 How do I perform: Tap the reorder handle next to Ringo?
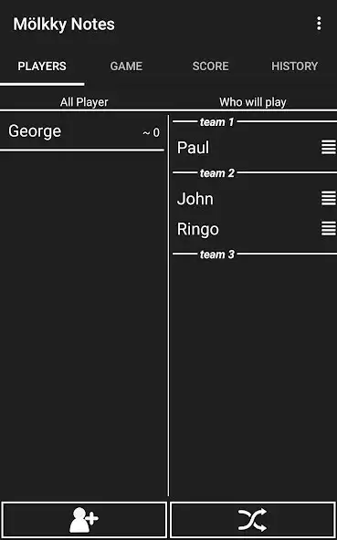pos(329,229)
